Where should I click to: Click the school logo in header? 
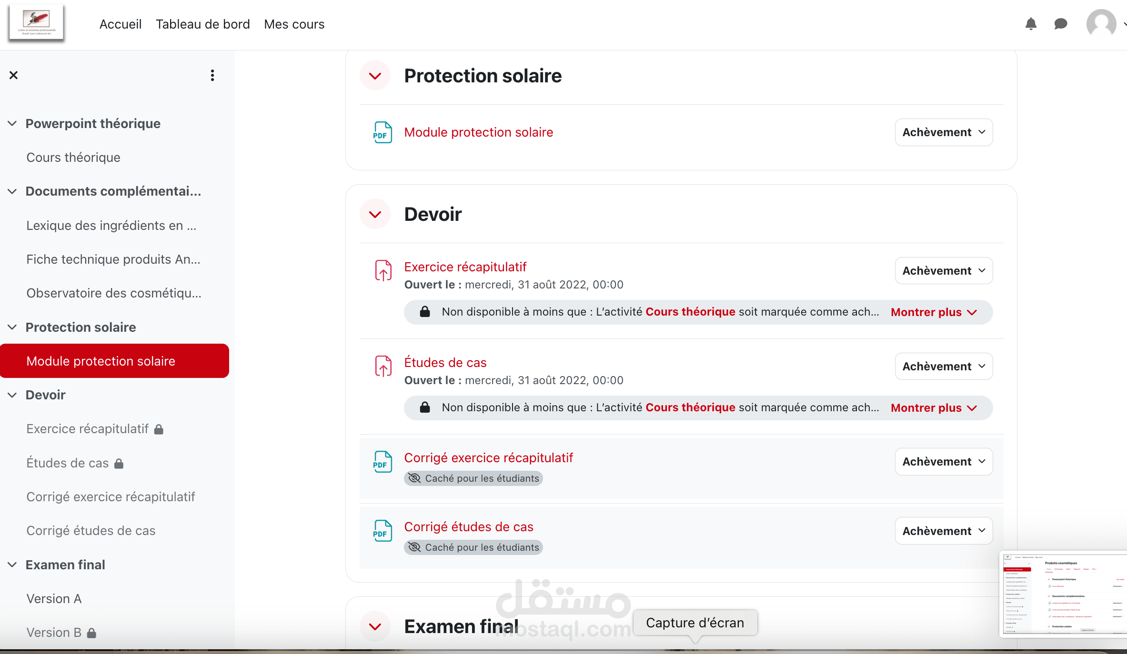tap(37, 22)
